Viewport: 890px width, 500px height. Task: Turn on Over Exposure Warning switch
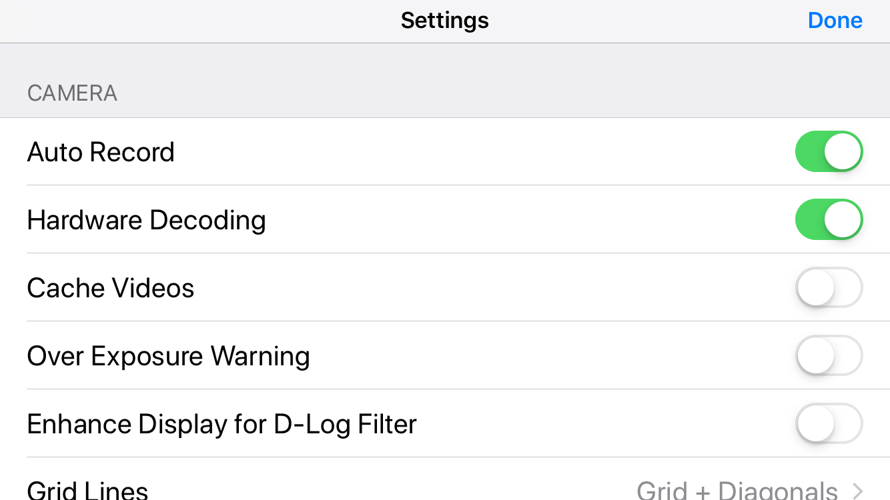(829, 355)
